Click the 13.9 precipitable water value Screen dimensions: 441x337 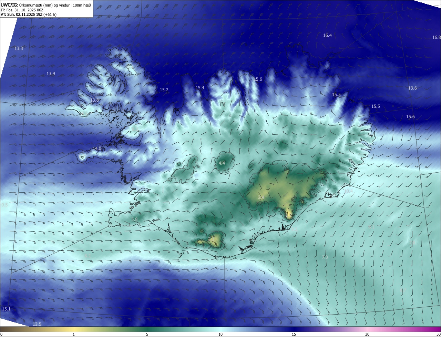tap(51, 73)
